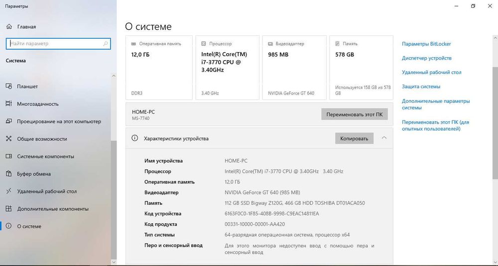Open the Планшет settings page
This screenshot has height=266, width=498.
[56, 86]
